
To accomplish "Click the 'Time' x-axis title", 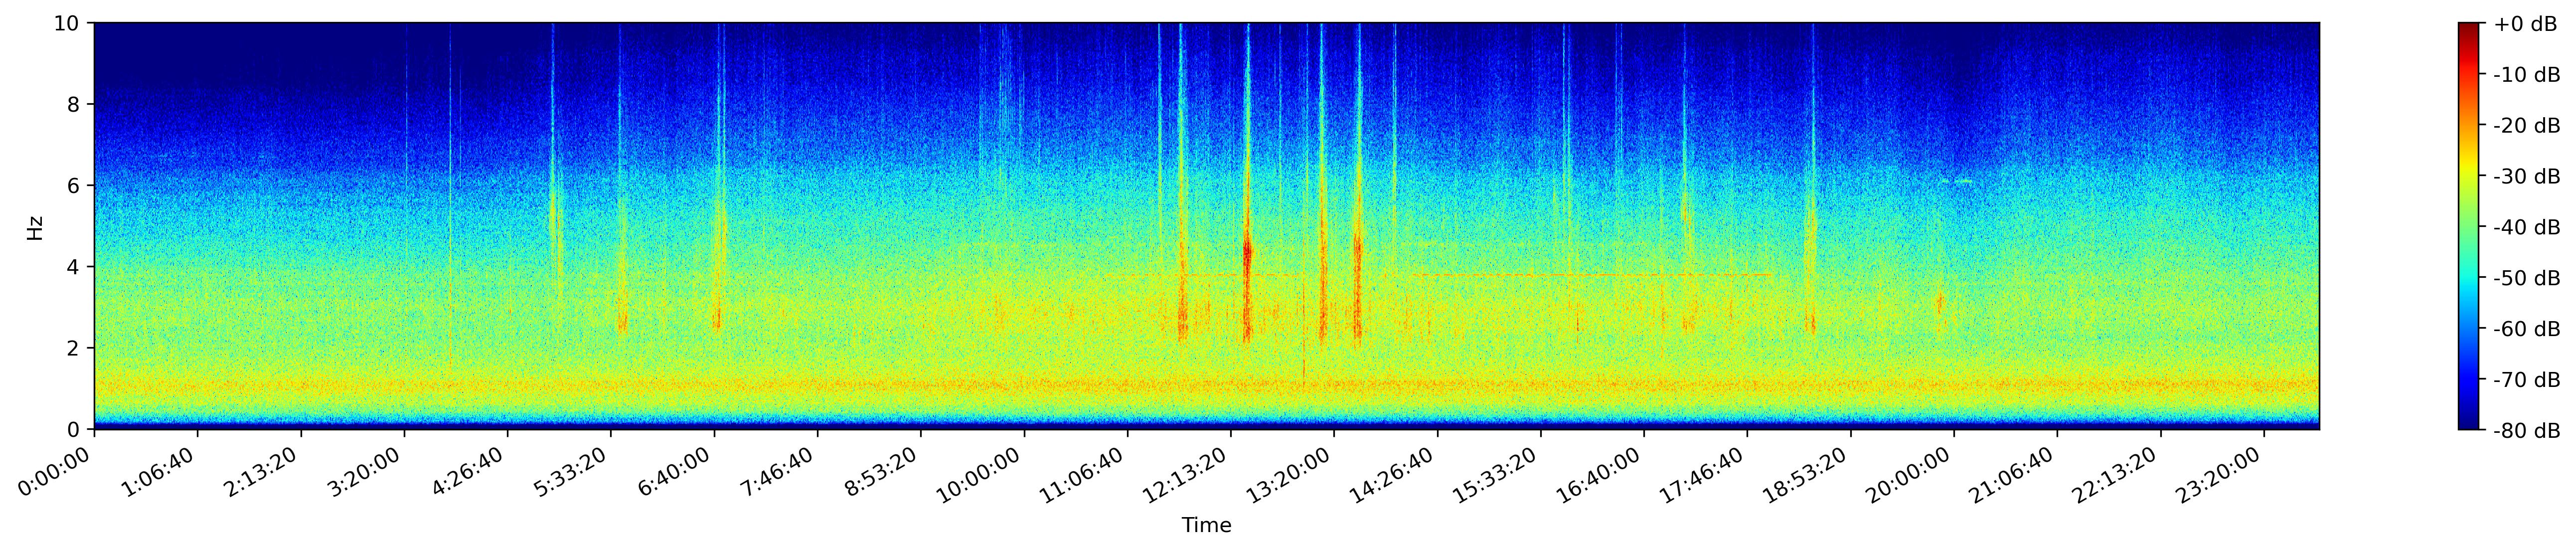I will coord(1206,525).
